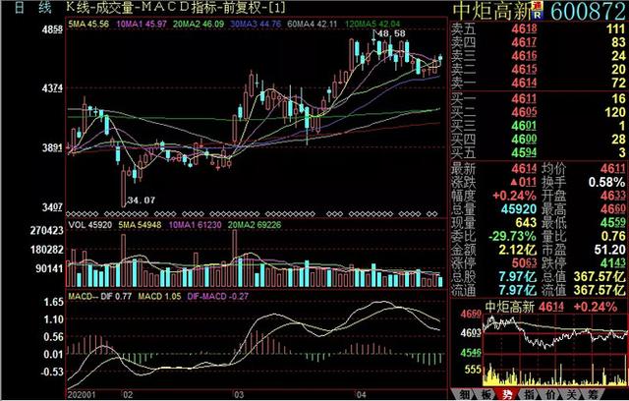The image size is (629, 401).
Task: Click the 最新 value 46.14
Action: coord(524,169)
